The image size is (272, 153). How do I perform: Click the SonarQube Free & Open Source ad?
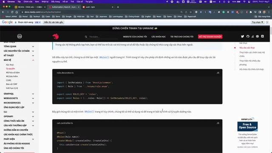pos(247,127)
